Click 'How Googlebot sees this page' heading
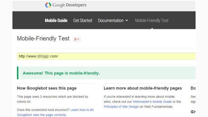This screenshot has width=208, height=117. pos(47,88)
